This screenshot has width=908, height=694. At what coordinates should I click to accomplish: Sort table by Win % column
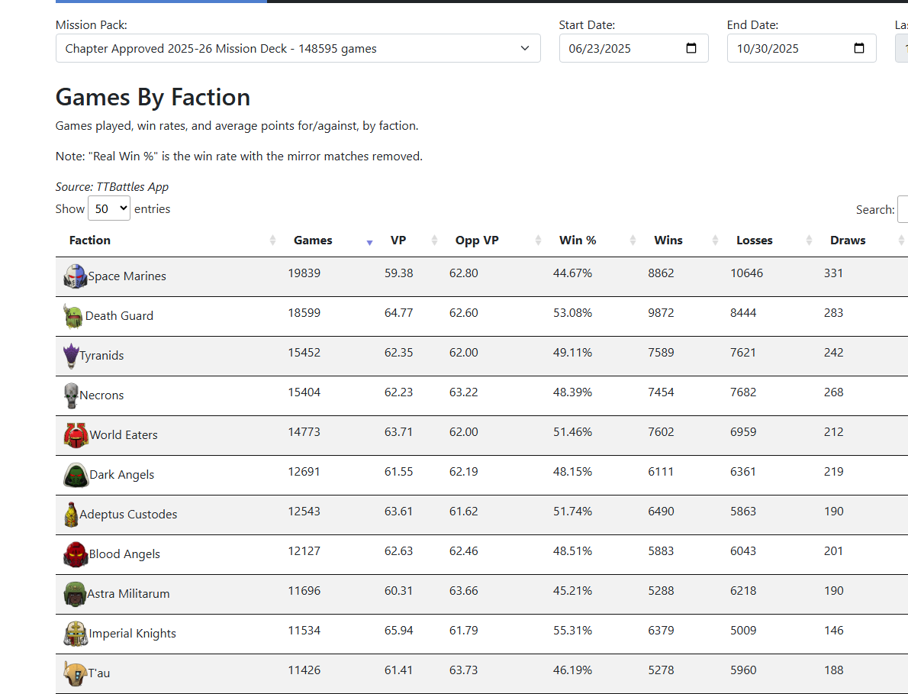[578, 240]
